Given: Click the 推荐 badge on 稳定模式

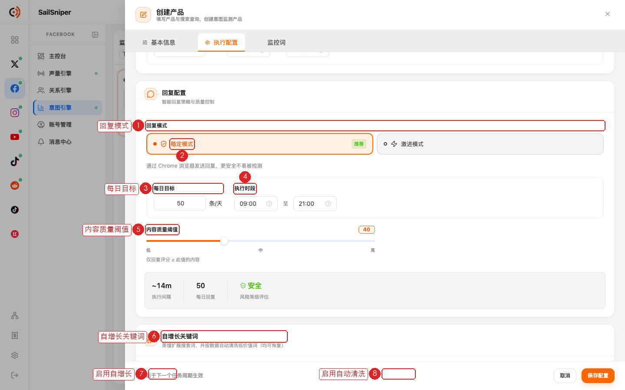Looking at the screenshot, I should [x=359, y=144].
